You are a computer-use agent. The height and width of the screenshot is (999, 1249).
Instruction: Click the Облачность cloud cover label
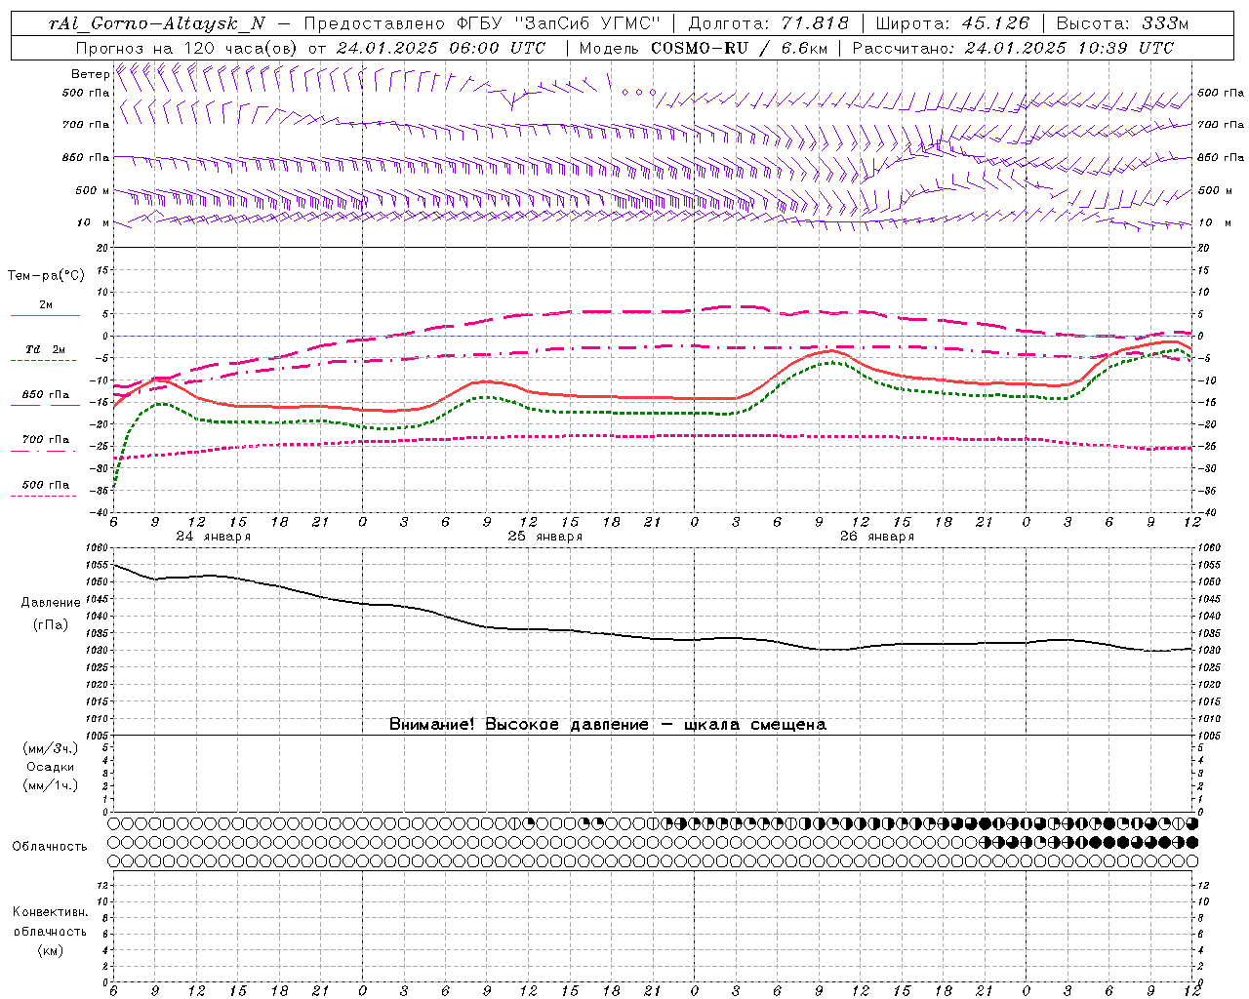coord(50,847)
